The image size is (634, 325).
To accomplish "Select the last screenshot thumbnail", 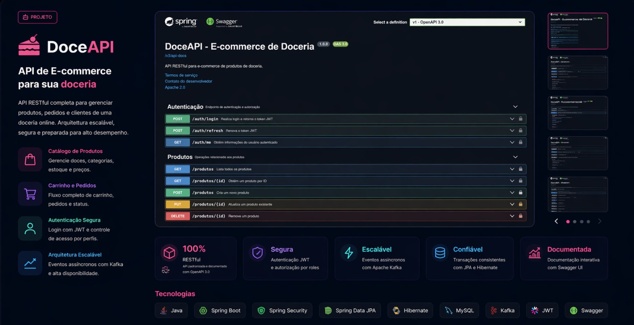I will tap(578, 194).
